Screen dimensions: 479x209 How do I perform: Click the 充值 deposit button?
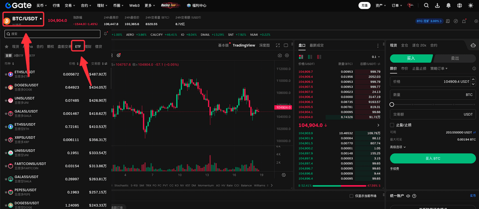pyautogui.click(x=364, y=6)
